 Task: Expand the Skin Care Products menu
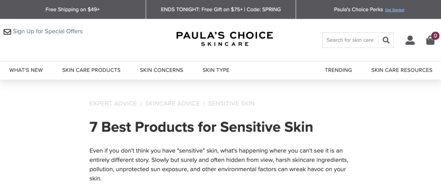[91, 70]
